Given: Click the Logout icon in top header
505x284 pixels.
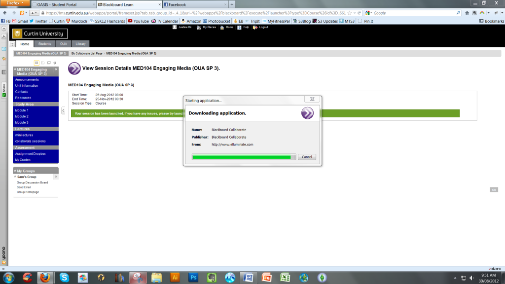Looking at the screenshot, I should coord(255,28).
